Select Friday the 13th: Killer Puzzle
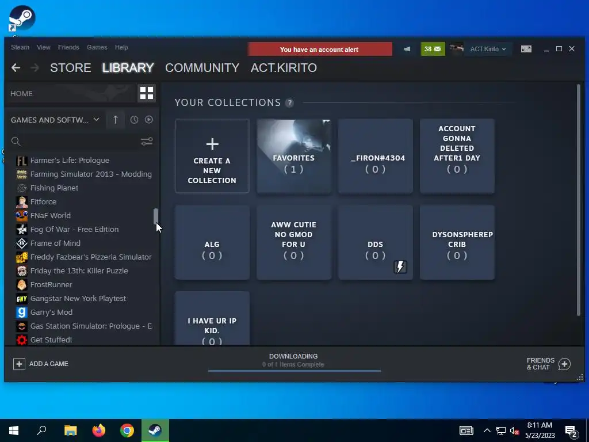 pos(79,271)
